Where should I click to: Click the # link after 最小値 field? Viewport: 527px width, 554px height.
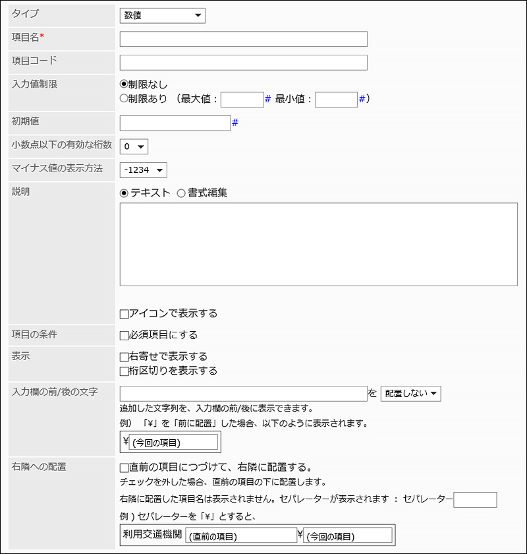tap(362, 99)
